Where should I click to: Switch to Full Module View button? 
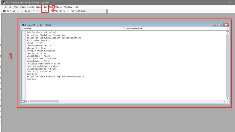click(x=26, y=101)
